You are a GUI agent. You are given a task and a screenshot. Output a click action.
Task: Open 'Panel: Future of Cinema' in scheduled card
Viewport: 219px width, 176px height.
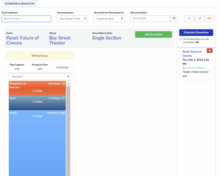pos(192,54)
